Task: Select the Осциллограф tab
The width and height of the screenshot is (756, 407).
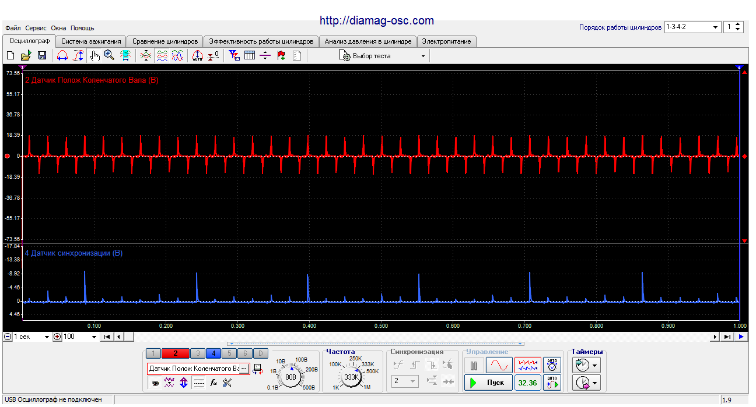Action: [29, 41]
